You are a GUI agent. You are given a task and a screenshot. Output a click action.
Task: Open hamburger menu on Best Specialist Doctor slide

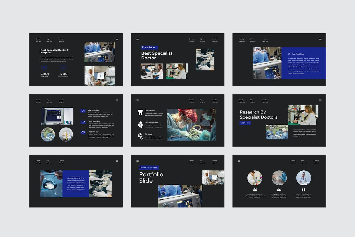pyautogui.click(x=138, y=39)
